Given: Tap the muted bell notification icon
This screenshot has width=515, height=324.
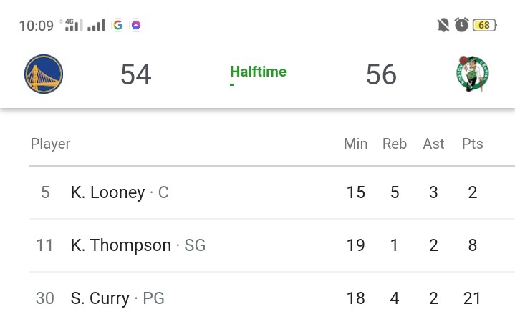Looking at the screenshot, I should (443, 25).
